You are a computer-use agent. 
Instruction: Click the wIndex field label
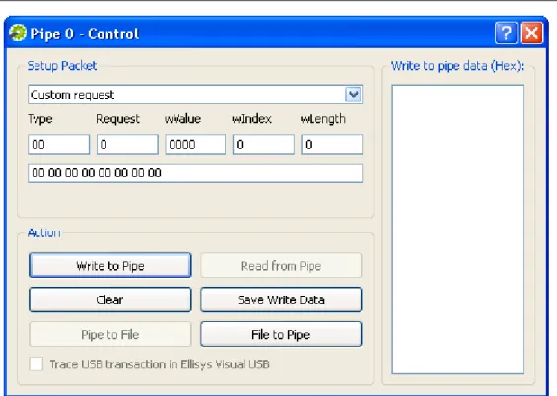tap(251, 119)
